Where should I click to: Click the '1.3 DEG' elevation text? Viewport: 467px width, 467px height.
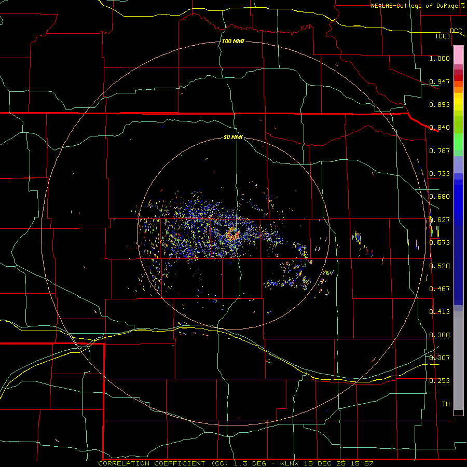click(251, 463)
